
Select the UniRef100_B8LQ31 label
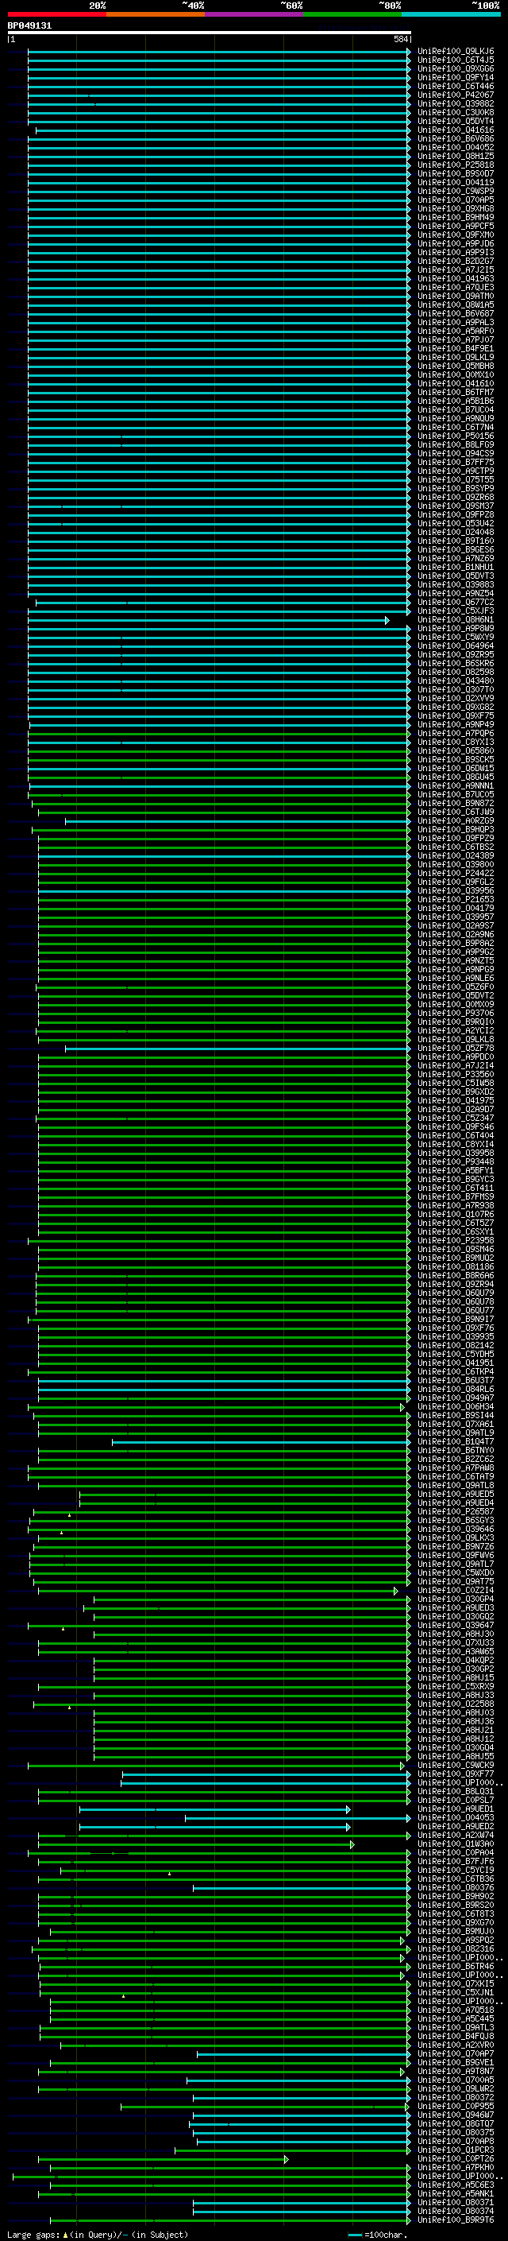[x=455, y=1791]
